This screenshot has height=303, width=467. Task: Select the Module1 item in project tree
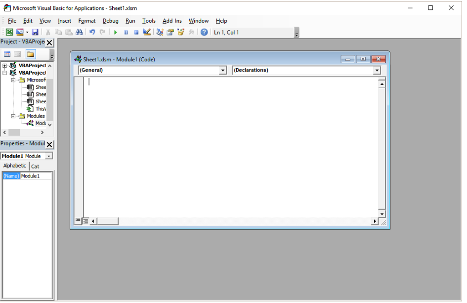(37, 123)
